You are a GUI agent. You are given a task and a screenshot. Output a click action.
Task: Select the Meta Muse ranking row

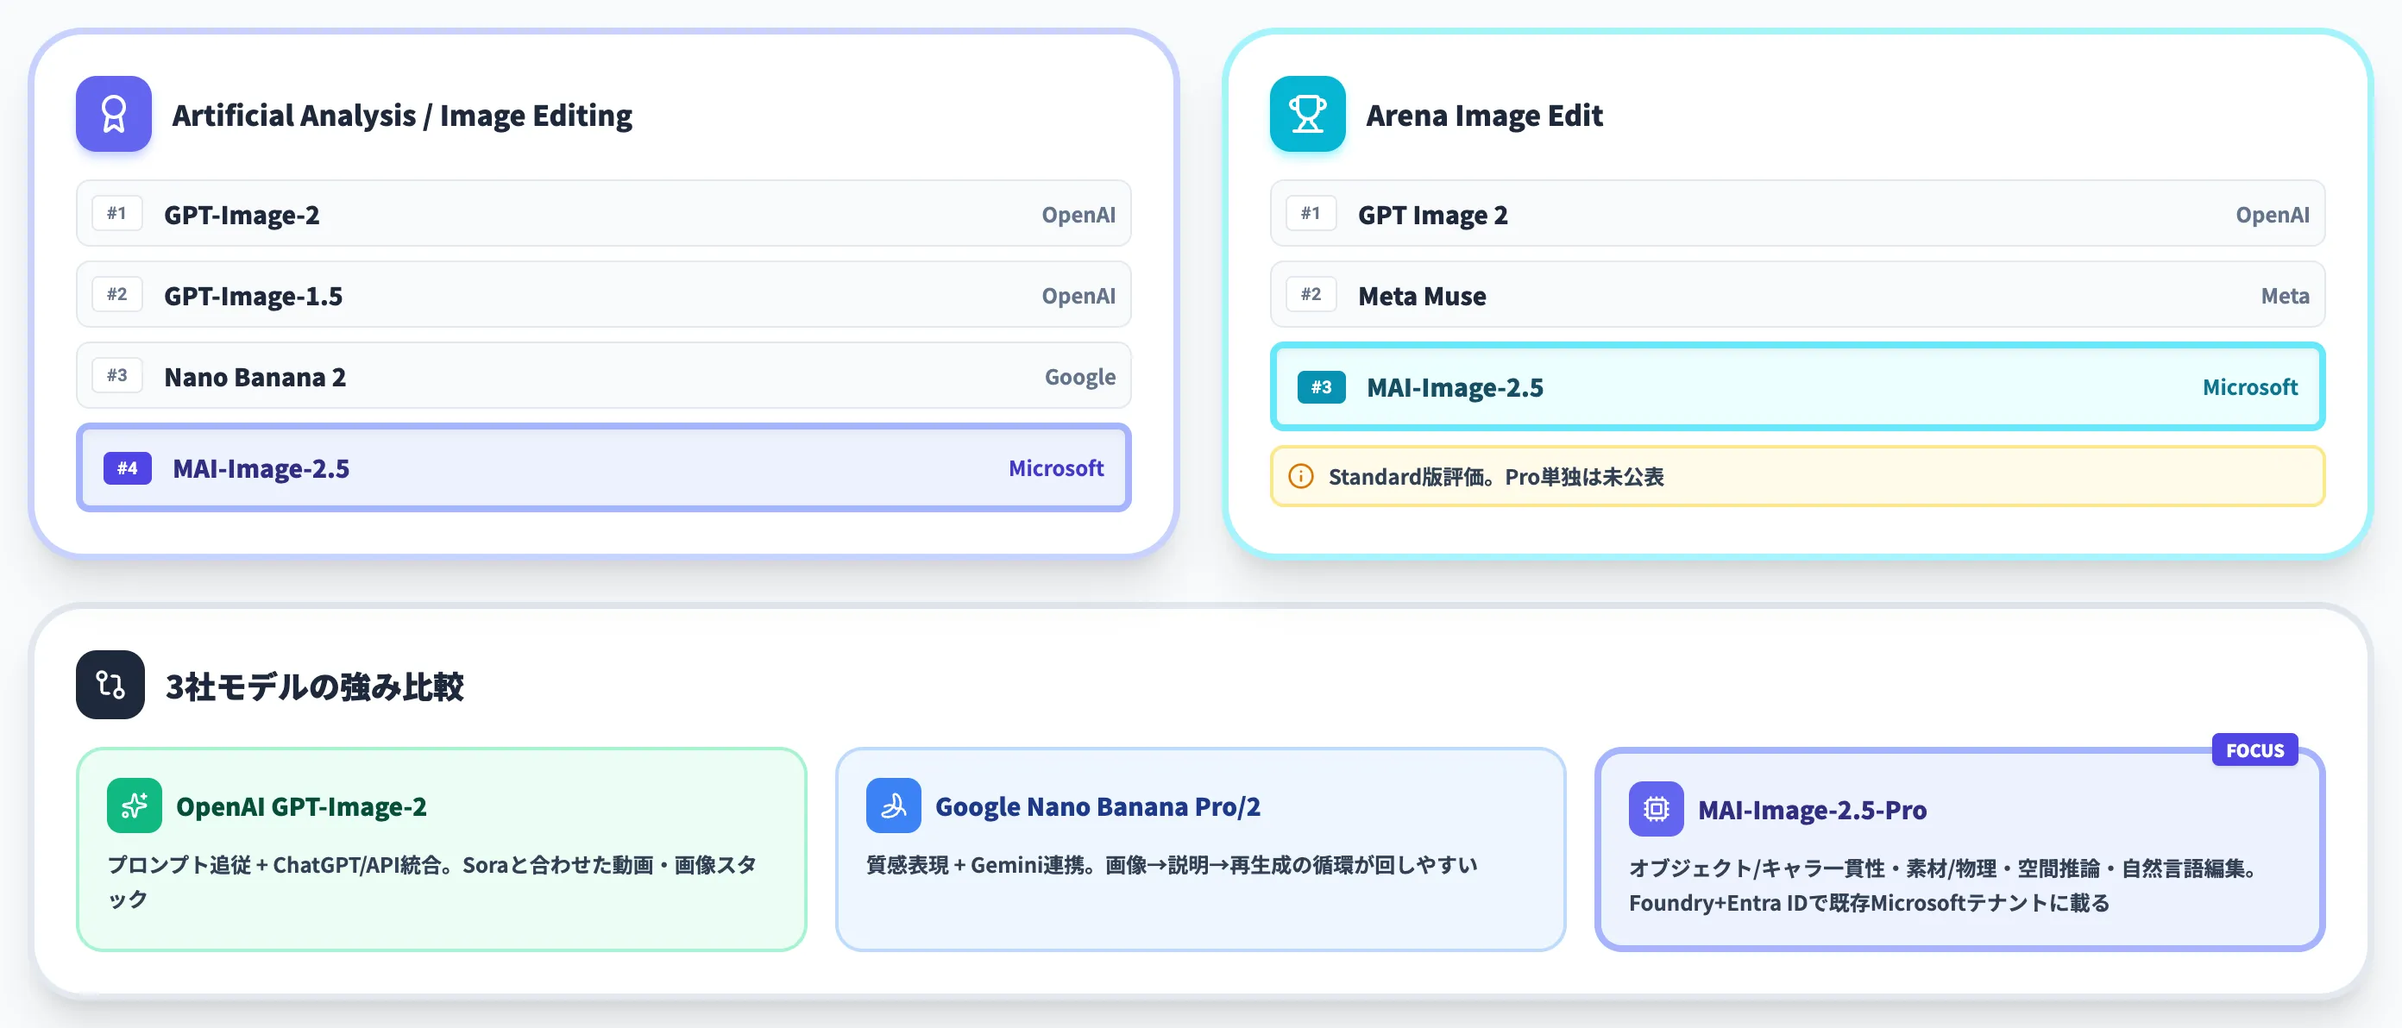tap(1797, 294)
